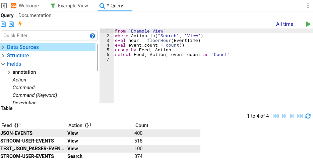313x166 pixels.
Task: Refresh the table results
Action: click(x=308, y=116)
